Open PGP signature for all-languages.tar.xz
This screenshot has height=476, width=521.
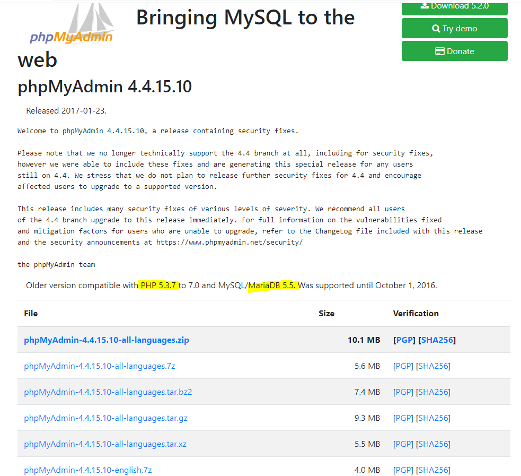(x=403, y=444)
